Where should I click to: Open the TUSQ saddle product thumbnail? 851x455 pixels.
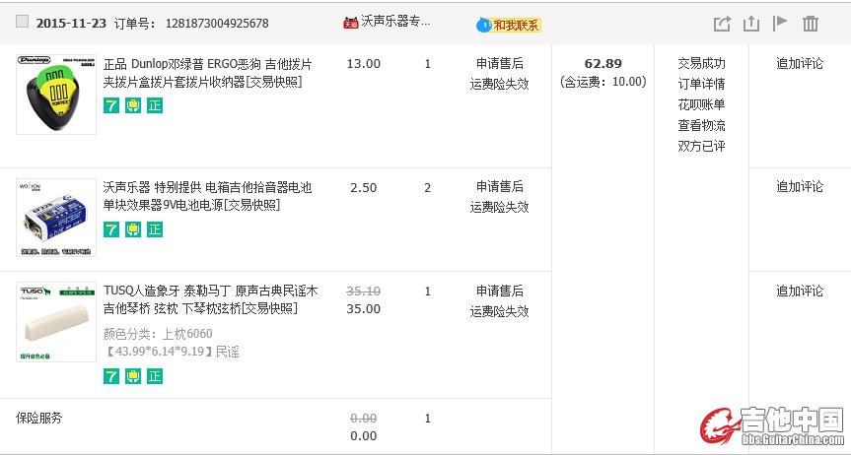click(56, 321)
